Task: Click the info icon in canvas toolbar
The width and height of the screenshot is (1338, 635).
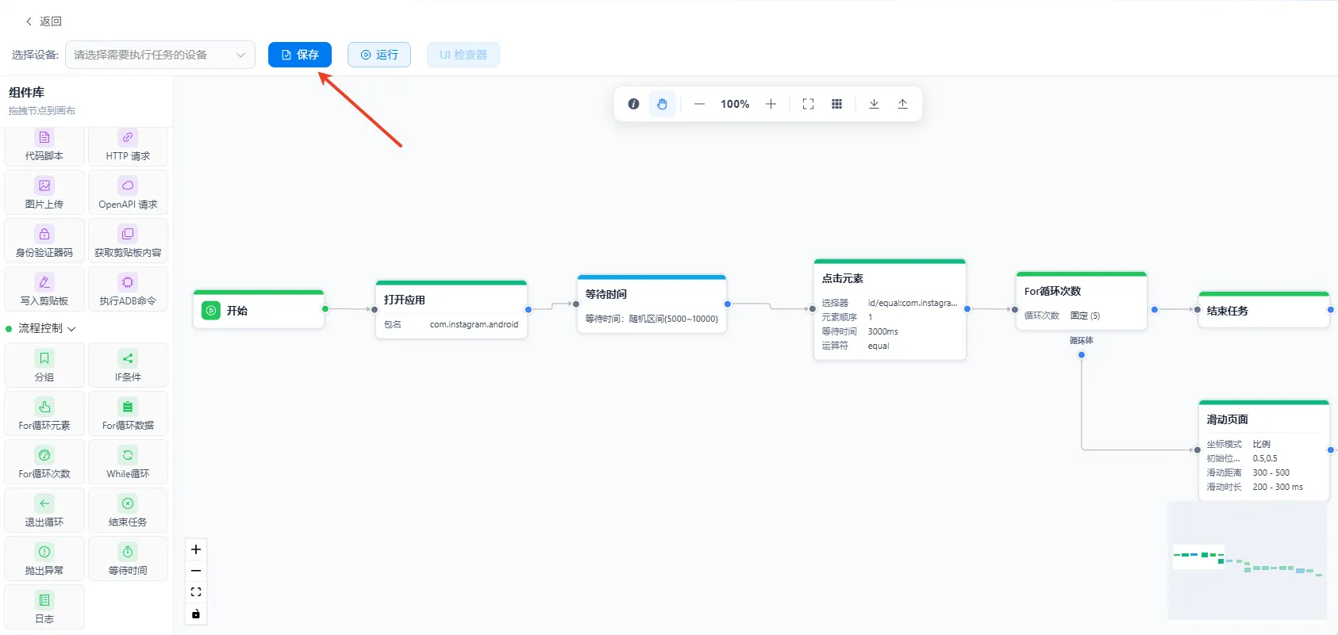Action: [633, 104]
